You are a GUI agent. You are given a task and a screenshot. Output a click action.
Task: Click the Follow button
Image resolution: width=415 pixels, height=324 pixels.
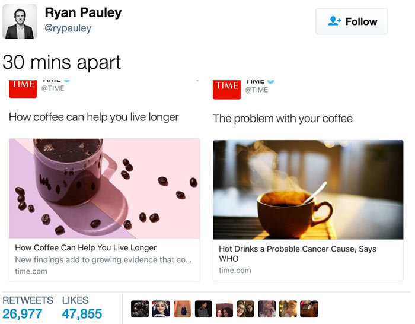(x=351, y=21)
